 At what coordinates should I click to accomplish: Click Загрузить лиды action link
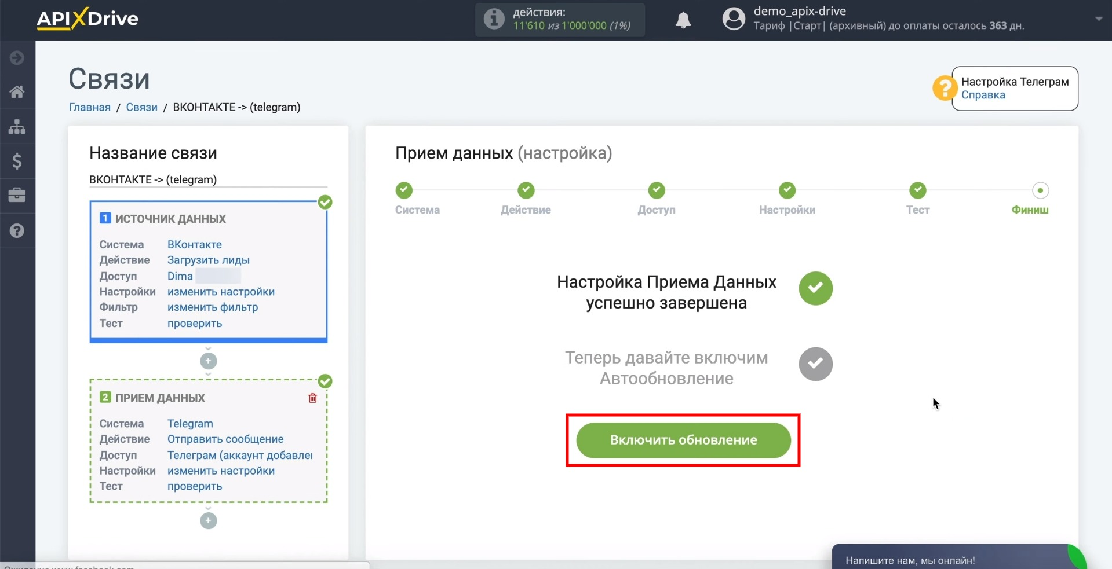[208, 260]
